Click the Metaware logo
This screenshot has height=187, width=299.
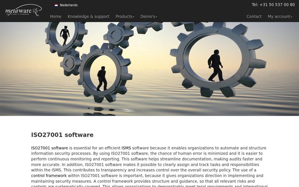point(24,10)
